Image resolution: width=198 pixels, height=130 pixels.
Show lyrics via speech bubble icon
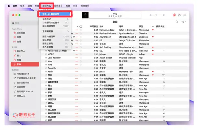click(x=179, y=15)
